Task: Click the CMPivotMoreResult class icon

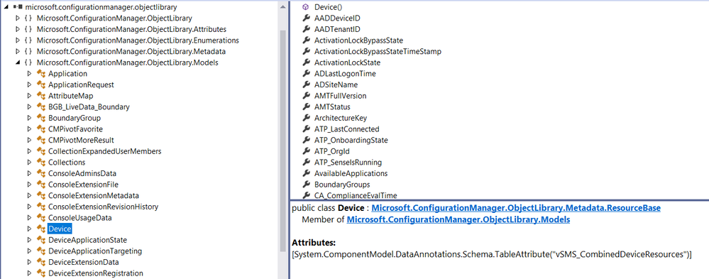Action: click(41, 140)
